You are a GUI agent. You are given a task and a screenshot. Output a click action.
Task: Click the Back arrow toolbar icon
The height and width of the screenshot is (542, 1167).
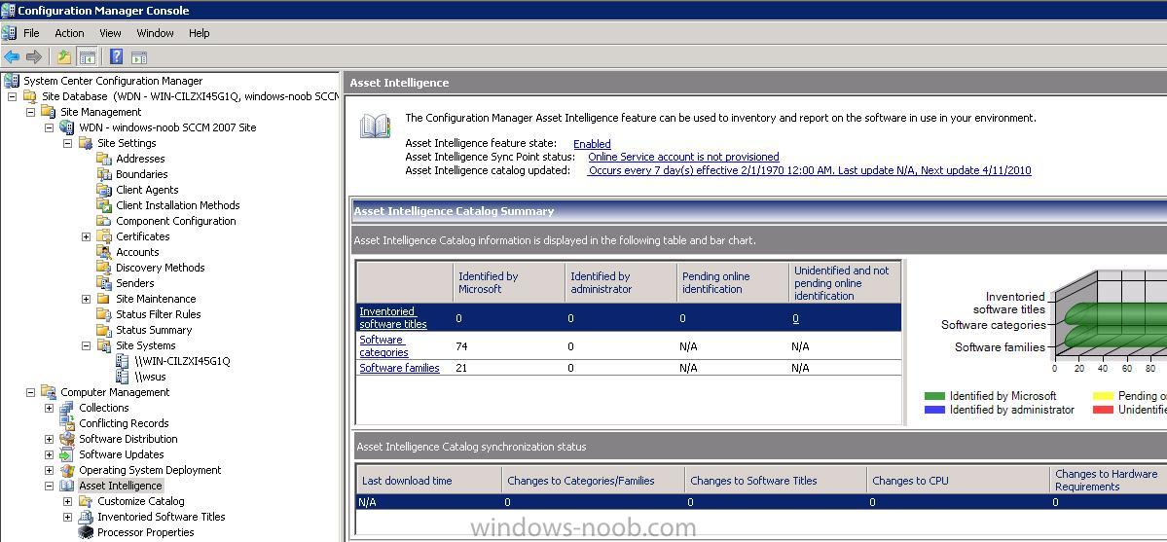coord(12,57)
